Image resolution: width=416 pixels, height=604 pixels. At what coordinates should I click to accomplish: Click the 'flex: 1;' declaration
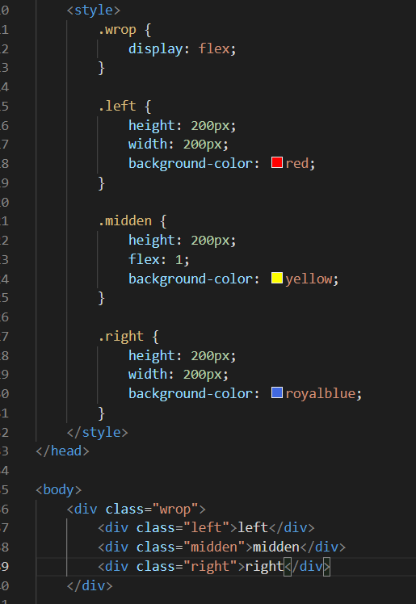tap(159, 259)
